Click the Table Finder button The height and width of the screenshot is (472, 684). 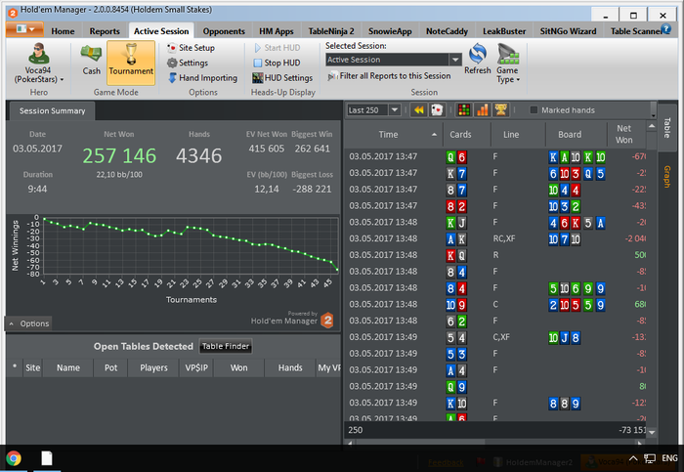point(226,346)
